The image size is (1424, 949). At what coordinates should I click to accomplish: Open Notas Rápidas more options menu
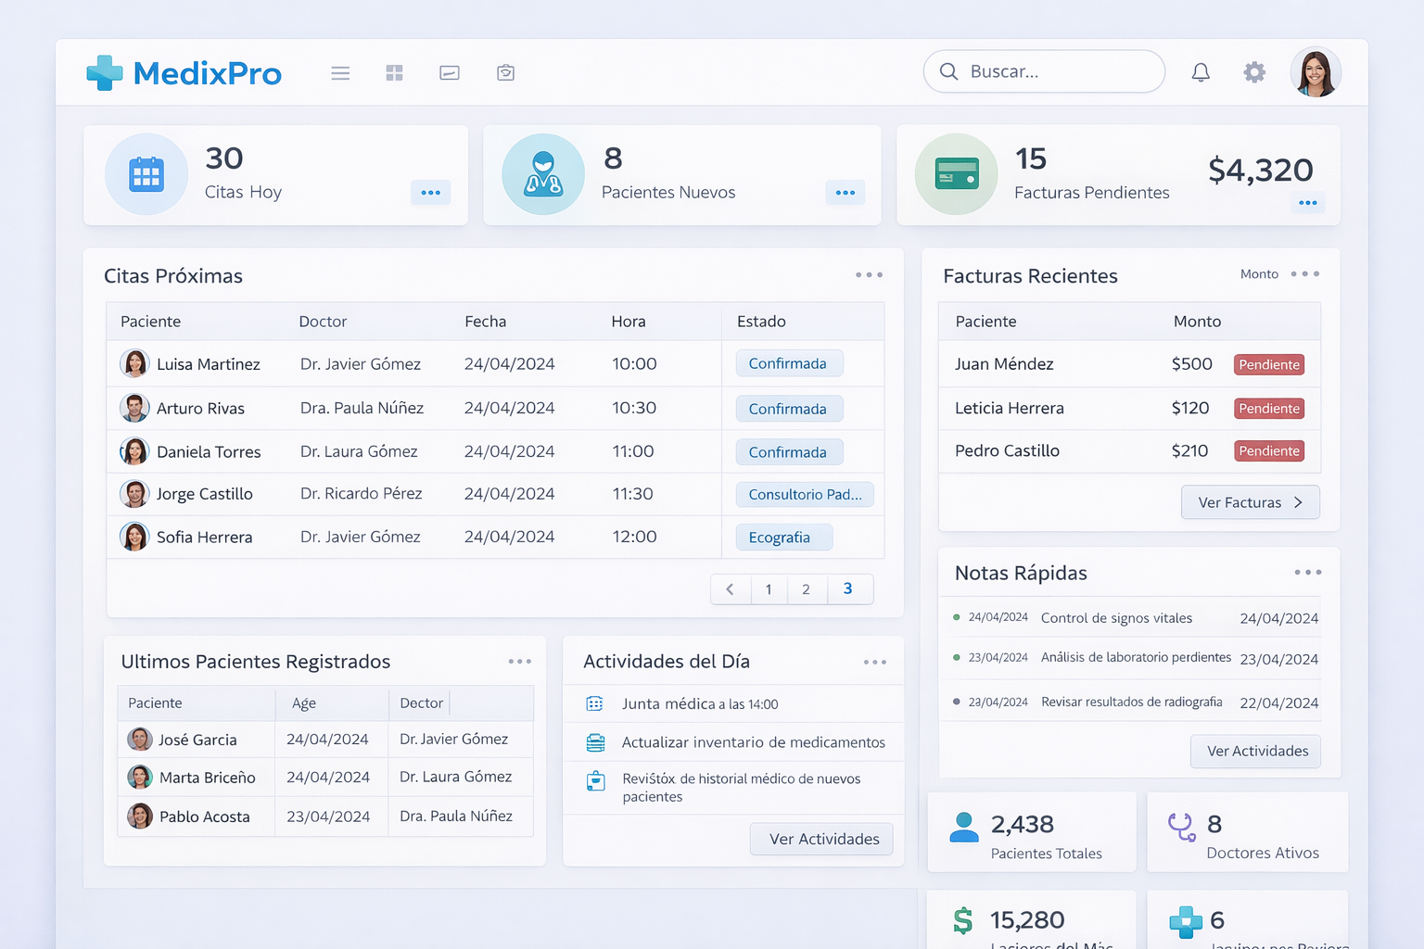1307,573
